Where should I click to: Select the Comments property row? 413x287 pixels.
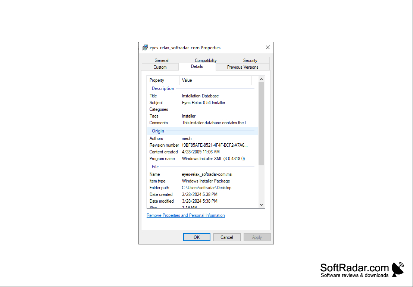coord(203,123)
